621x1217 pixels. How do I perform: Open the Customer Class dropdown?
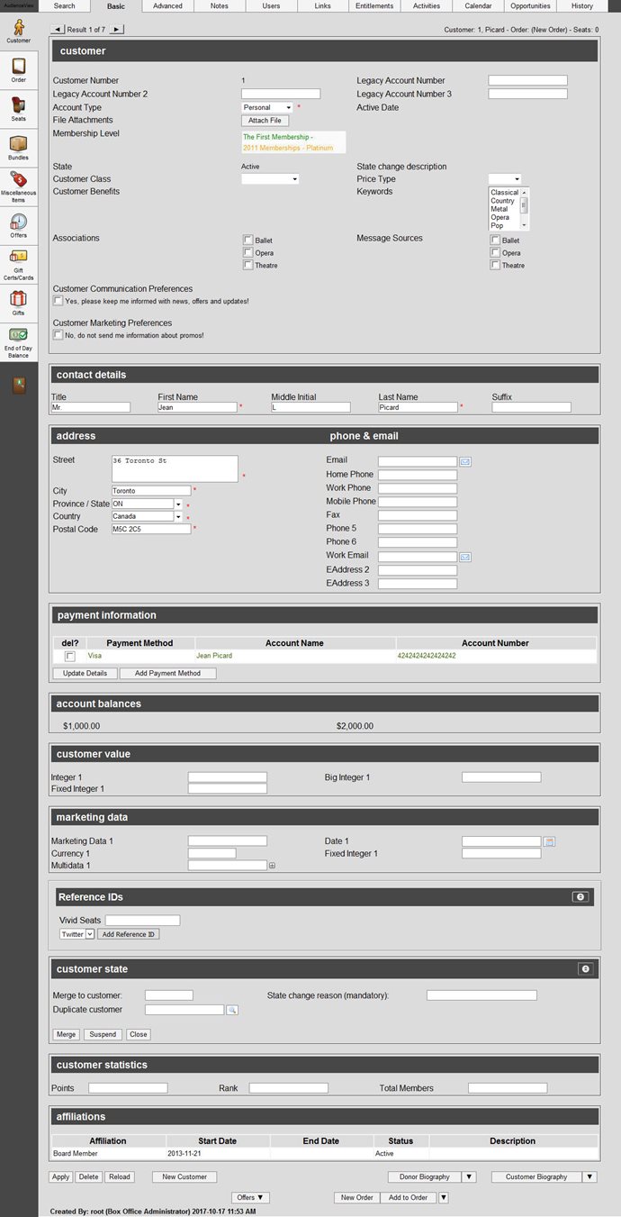[270, 179]
